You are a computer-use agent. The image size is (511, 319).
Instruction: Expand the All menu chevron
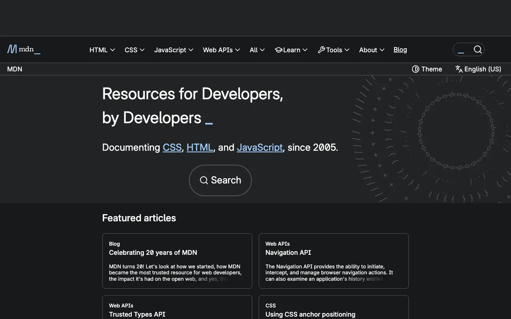click(x=262, y=50)
